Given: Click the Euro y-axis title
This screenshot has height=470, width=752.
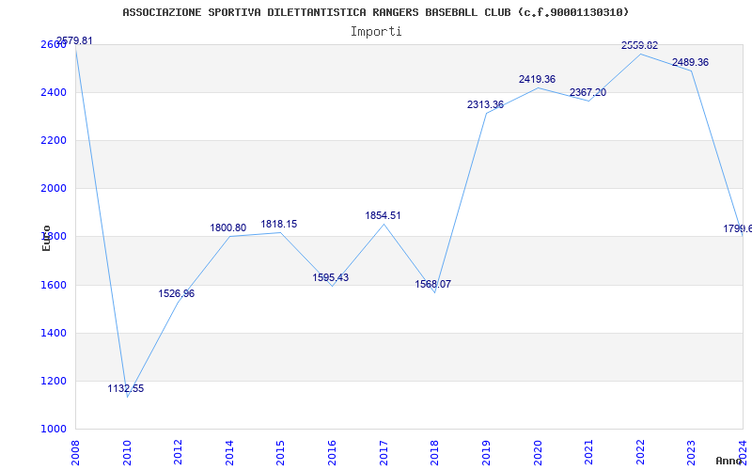Looking at the screenshot, I should tap(46, 239).
